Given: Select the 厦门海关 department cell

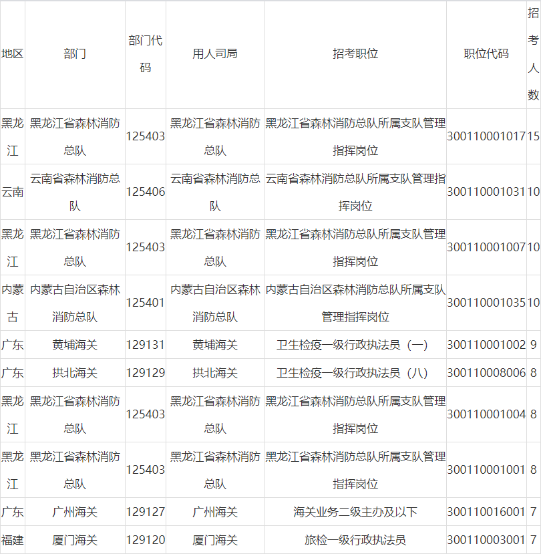Looking at the screenshot, I should click(73, 539).
